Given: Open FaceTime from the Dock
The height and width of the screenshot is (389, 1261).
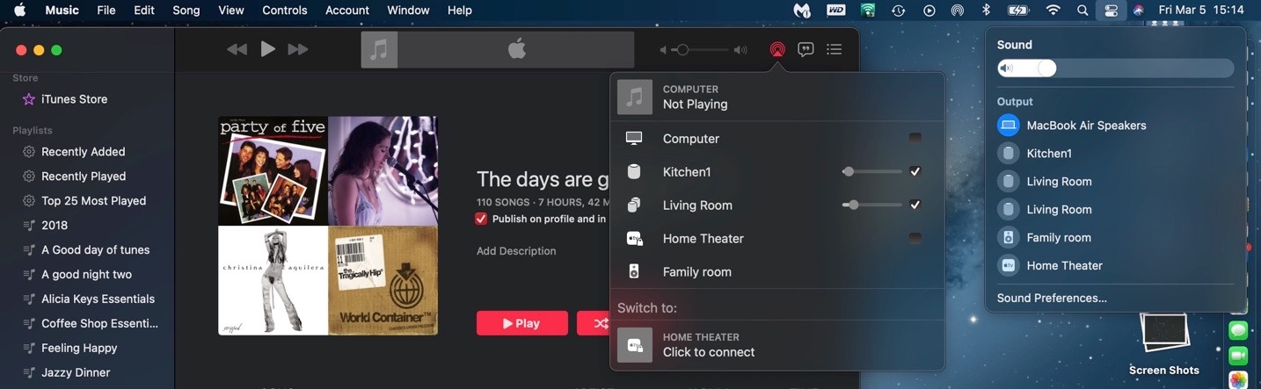Looking at the screenshot, I should click(x=1238, y=356).
